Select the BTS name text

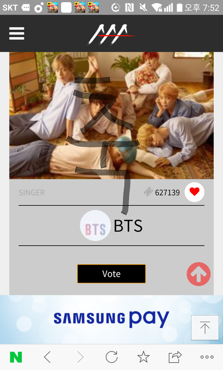tap(128, 226)
